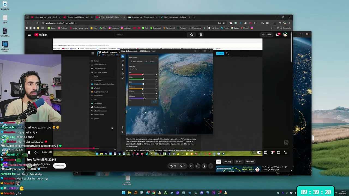Open the Recycle Bin desktop icon
The width and height of the screenshot is (349, 196).
click(5, 5)
